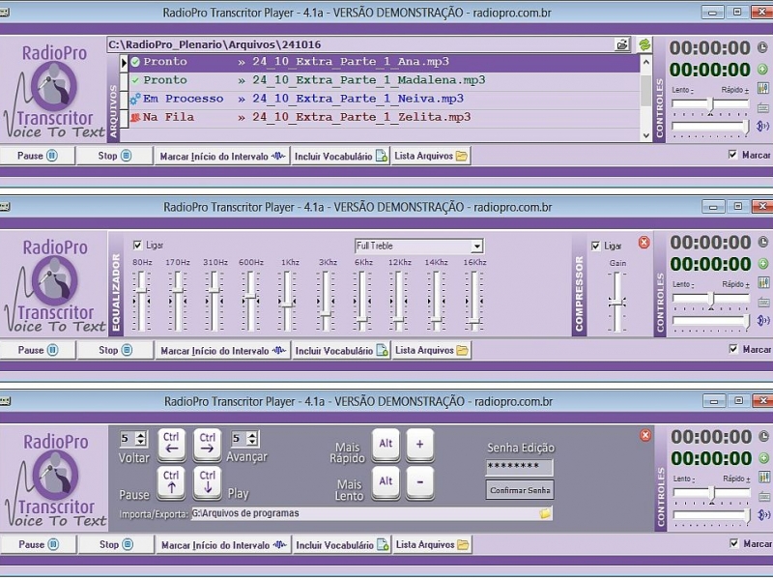Click the equalizer icon in the equalizer window controls
This screenshot has width=773, height=580.
point(764,282)
